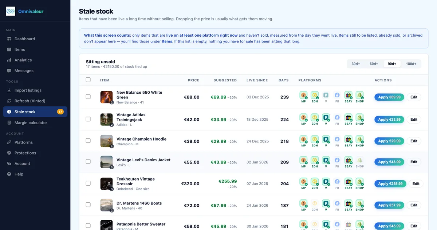Click EBAY icon for Teakhouten Vintage Dressoir
Viewport: 437px width, 230px height.
[x=349, y=182]
